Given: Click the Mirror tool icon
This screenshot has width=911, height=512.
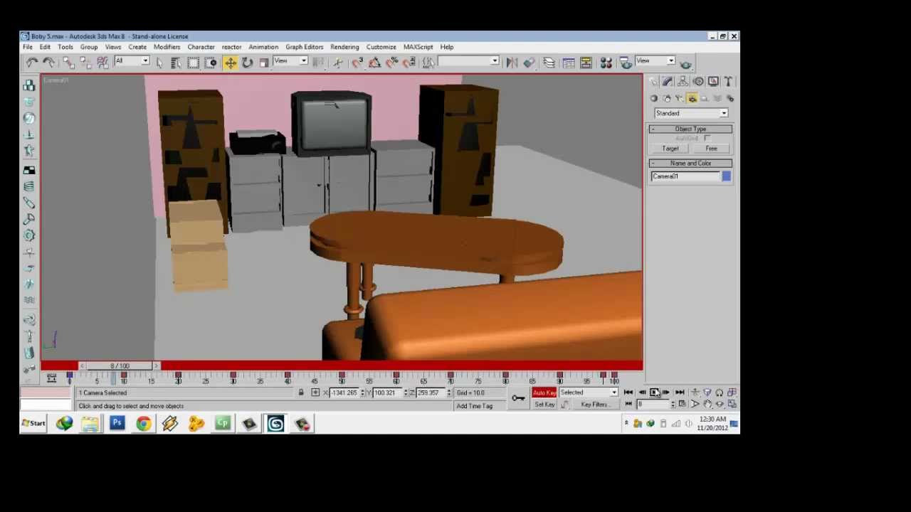Looking at the screenshot, I should pyautogui.click(x=512, y=63).
